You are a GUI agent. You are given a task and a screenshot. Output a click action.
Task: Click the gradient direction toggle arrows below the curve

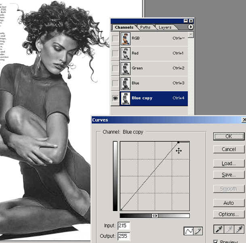(155, 216)
